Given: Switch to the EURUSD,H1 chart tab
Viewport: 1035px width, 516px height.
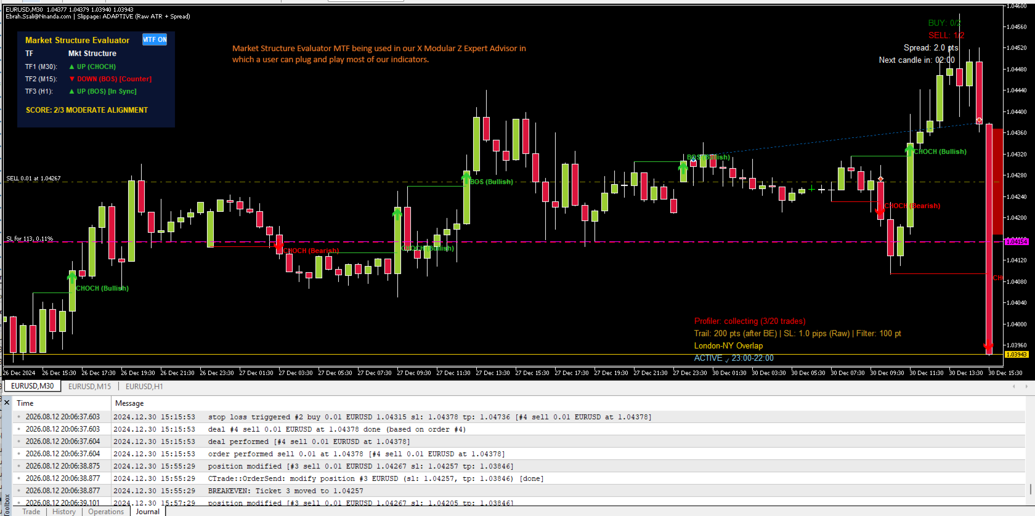Looking at the screenshot, I should pos(144,386).
